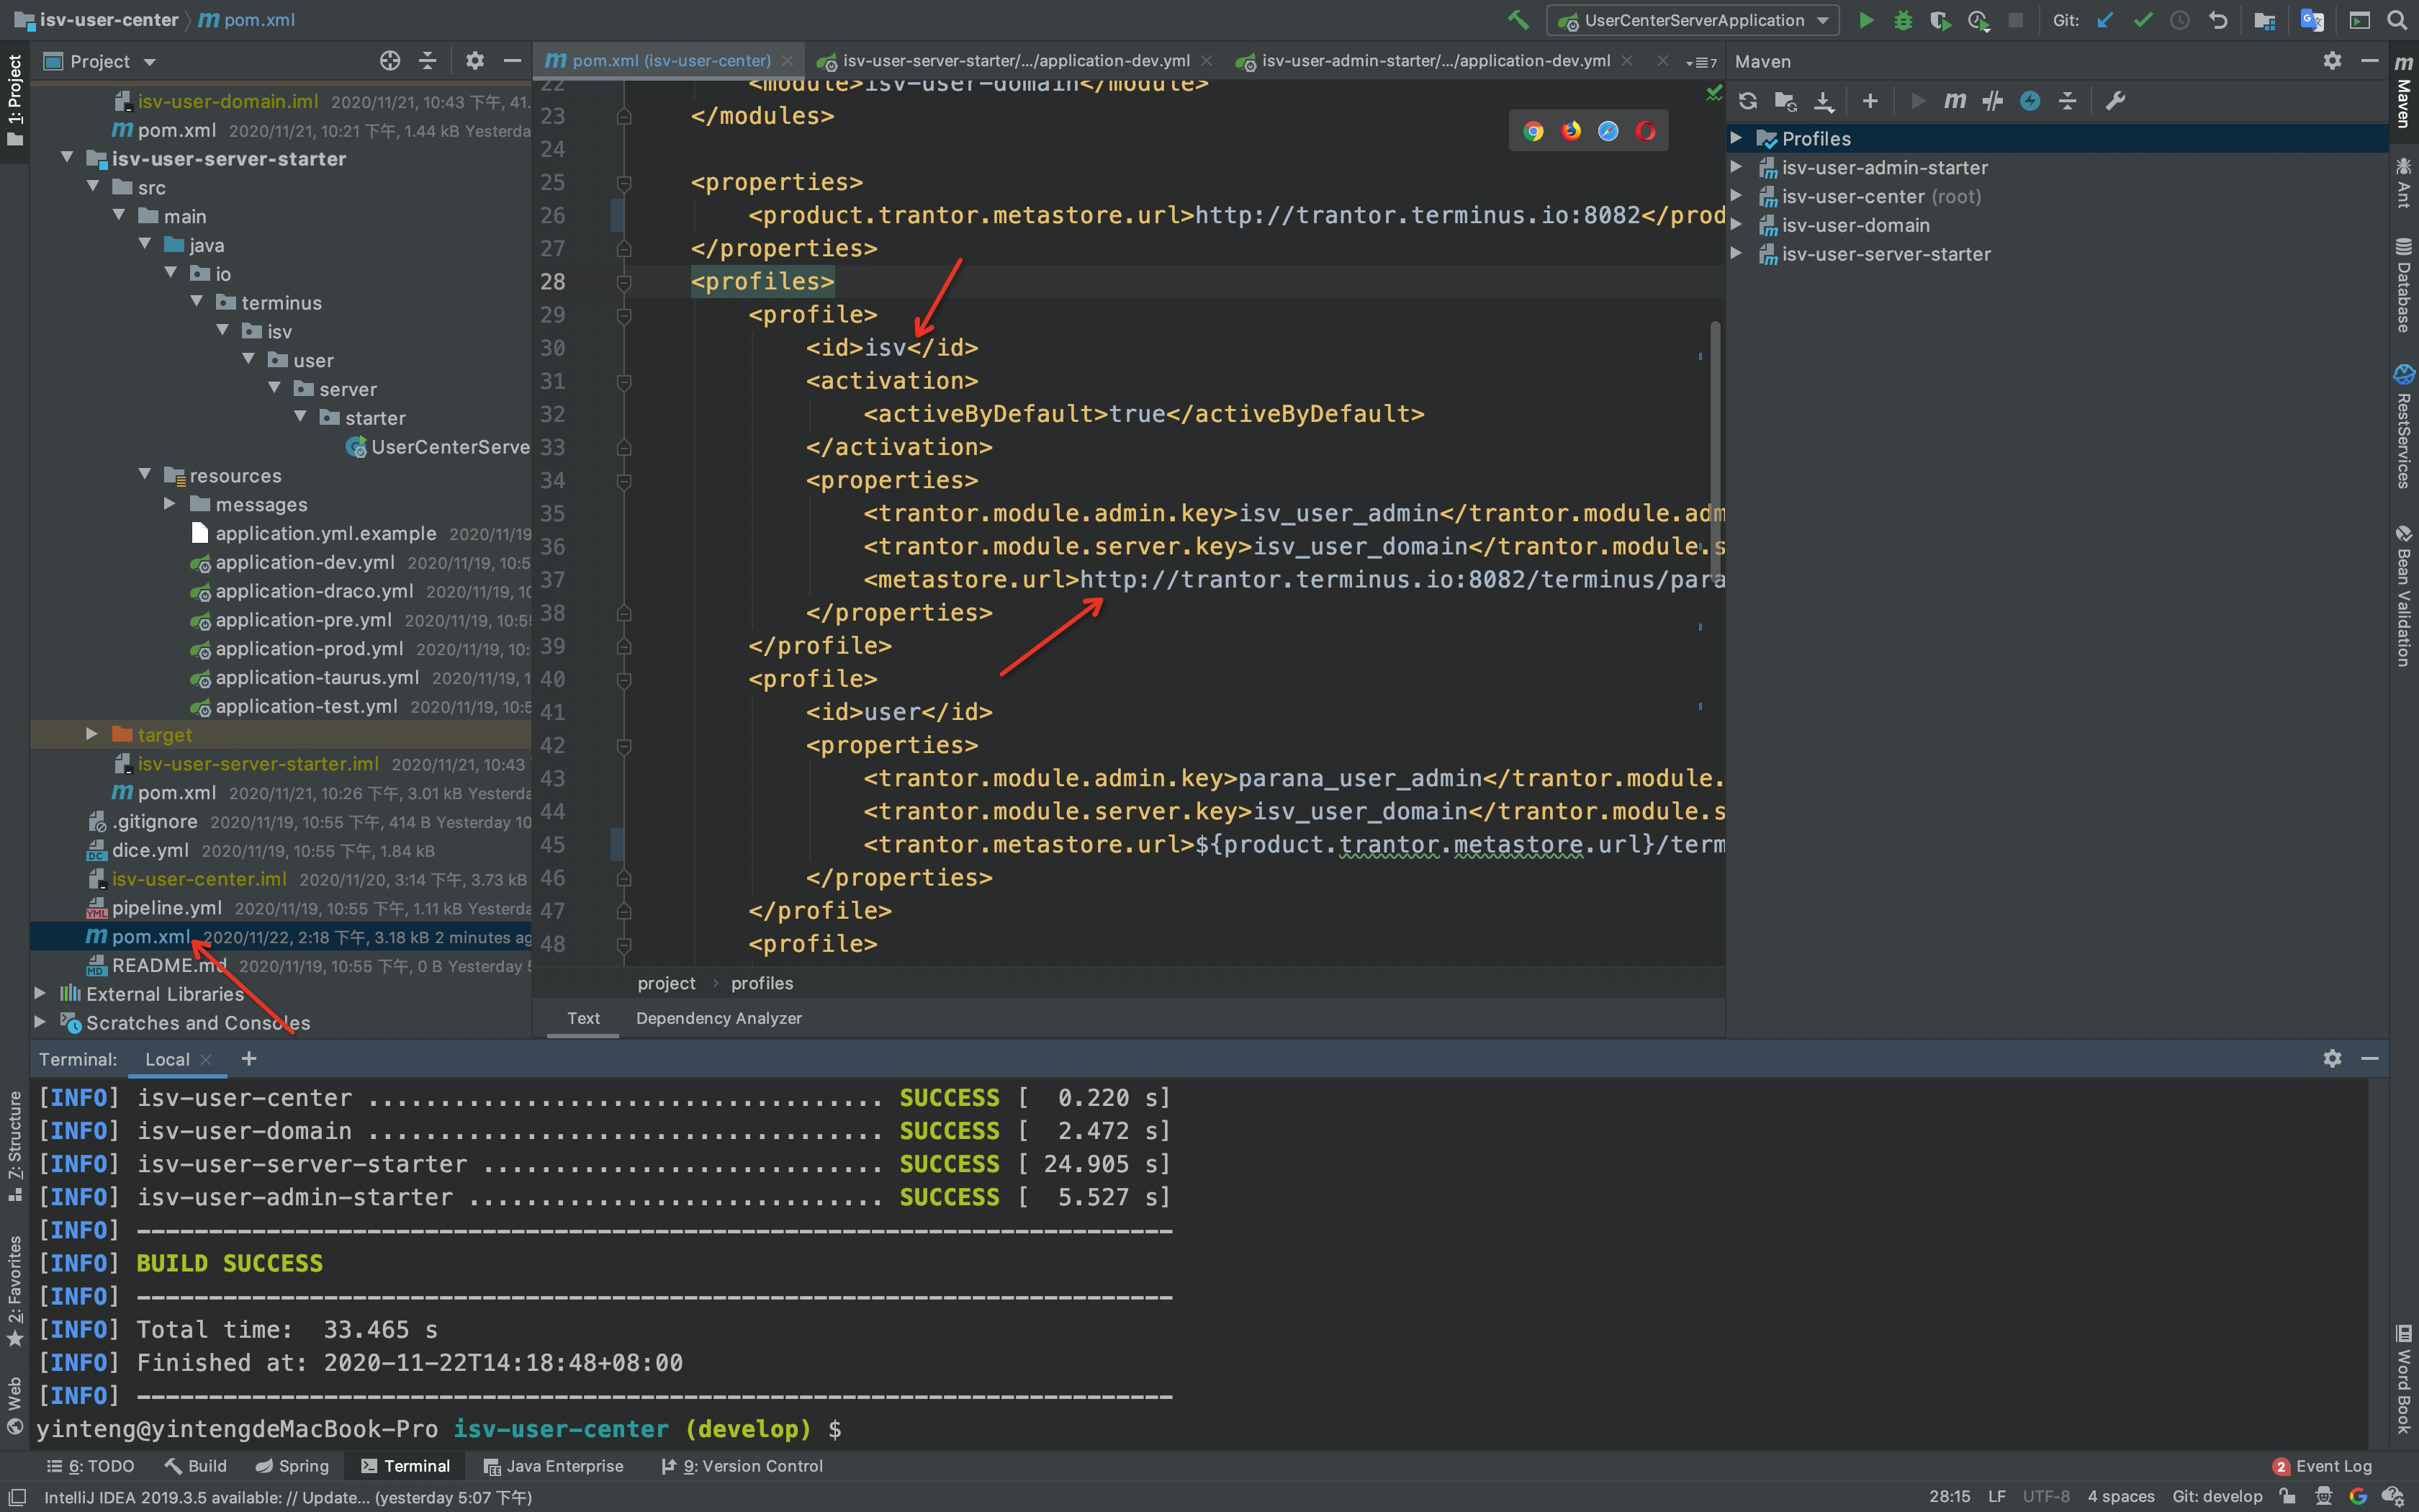Click the Build Project hammer icon
The image size is (2419, 1512).
pyautogui.click(x=1518, y=20)
